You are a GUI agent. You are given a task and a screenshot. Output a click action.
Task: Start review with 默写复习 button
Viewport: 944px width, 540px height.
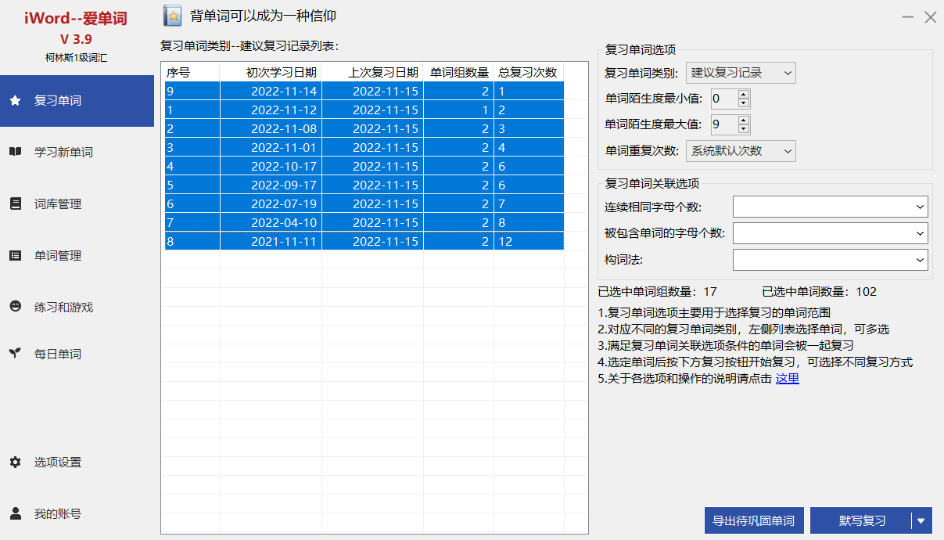click(861, 521)
